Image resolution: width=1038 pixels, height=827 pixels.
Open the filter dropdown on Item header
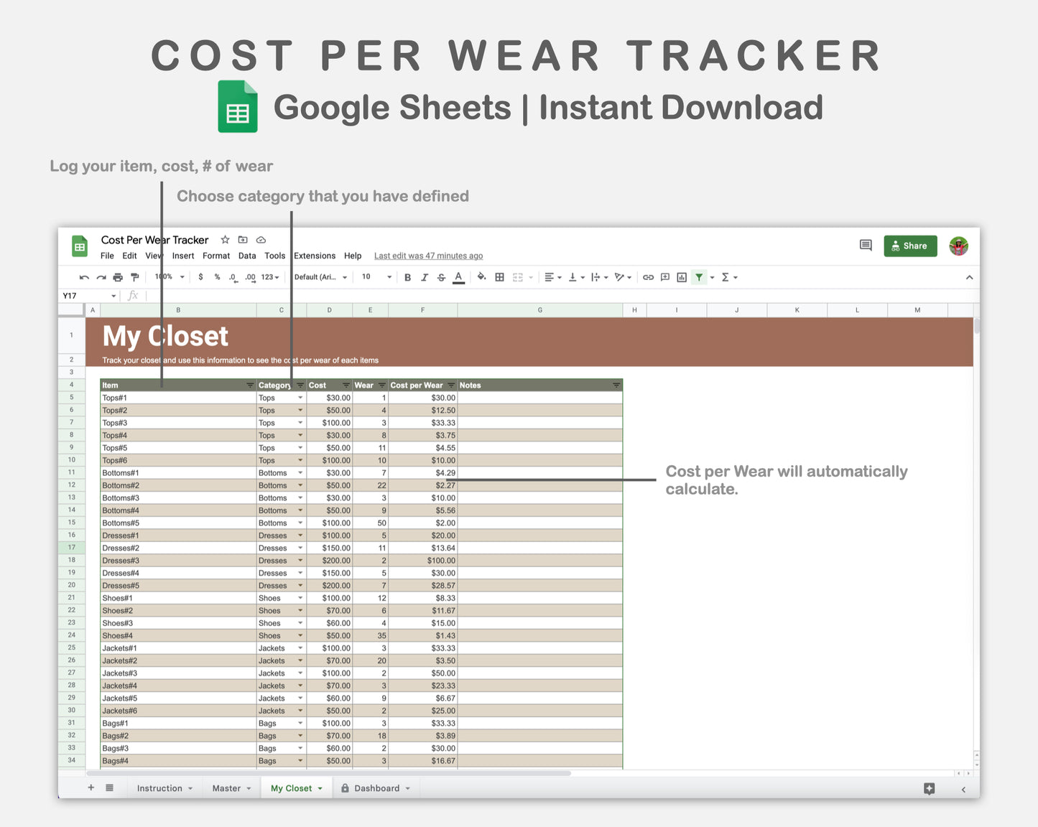(249, 385)
